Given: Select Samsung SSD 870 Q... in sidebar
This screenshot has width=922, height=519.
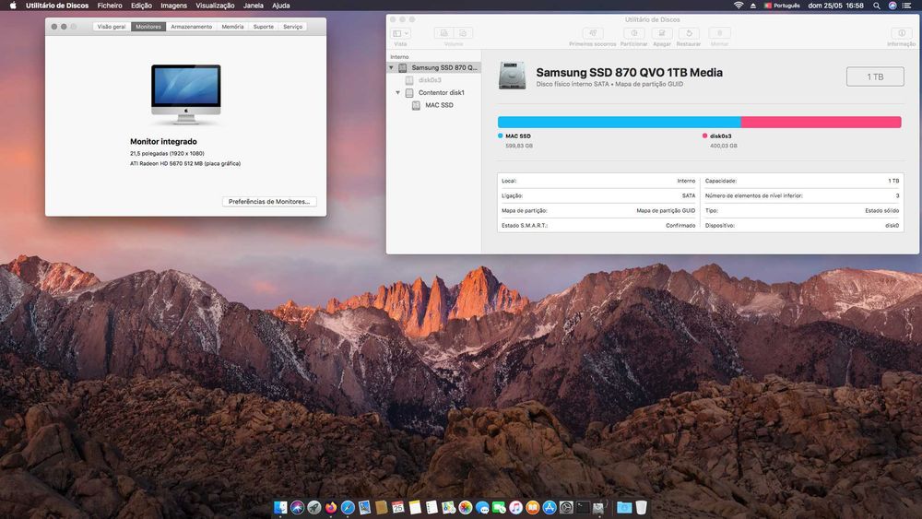Looking at the screenshot, I should click(434, 67).
